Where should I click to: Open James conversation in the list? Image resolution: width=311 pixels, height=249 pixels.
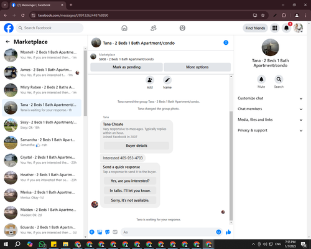(x=42, y=73)
